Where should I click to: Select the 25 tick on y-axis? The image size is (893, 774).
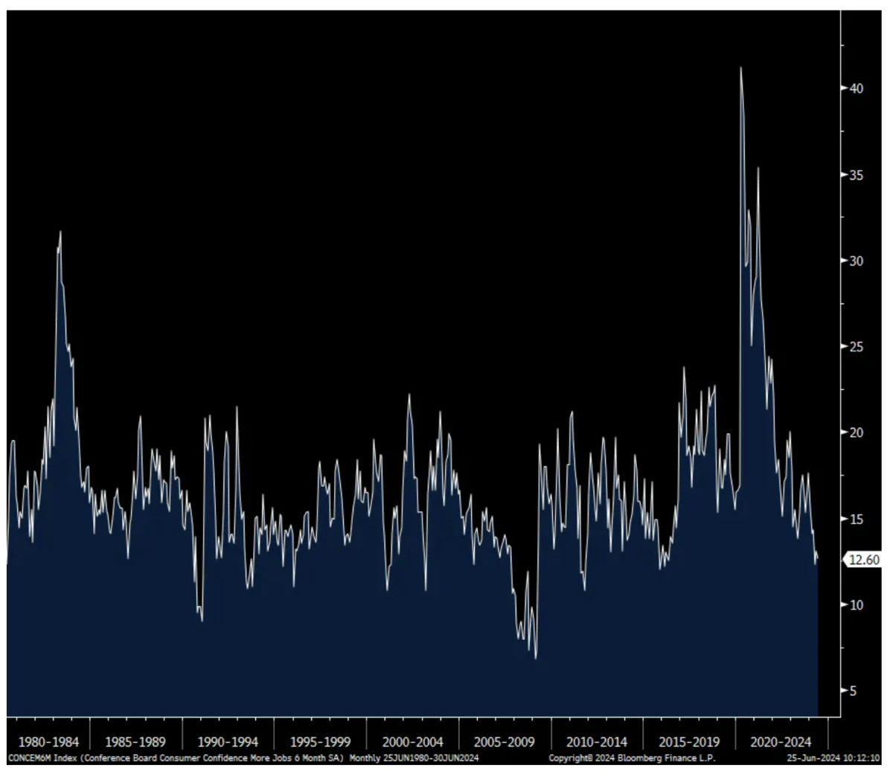pyautogui.click(x=856, y=347)
